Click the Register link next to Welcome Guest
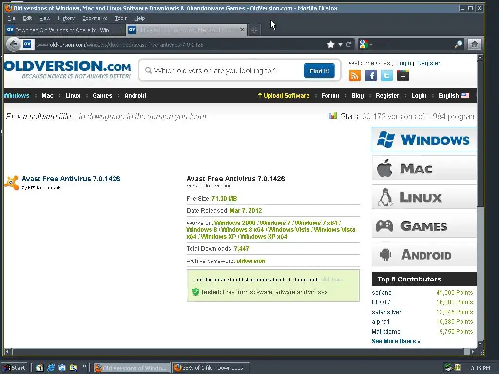 click(428, 63)
